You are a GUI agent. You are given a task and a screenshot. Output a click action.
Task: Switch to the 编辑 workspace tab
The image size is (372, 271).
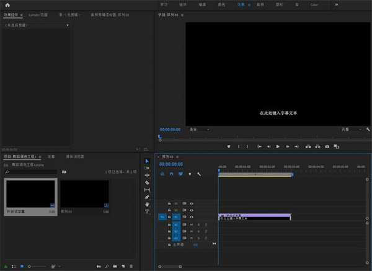pos(202,4)
